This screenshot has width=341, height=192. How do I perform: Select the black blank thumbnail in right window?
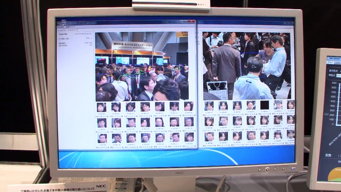[264, 105]
